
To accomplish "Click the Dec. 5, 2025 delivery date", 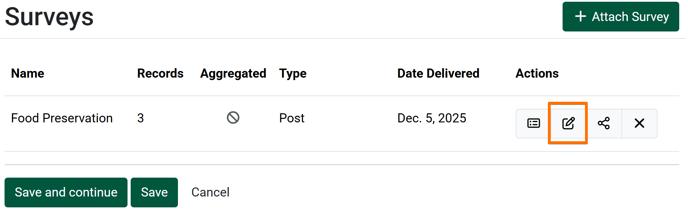I will pyautogui.click(x=432, y=118).
